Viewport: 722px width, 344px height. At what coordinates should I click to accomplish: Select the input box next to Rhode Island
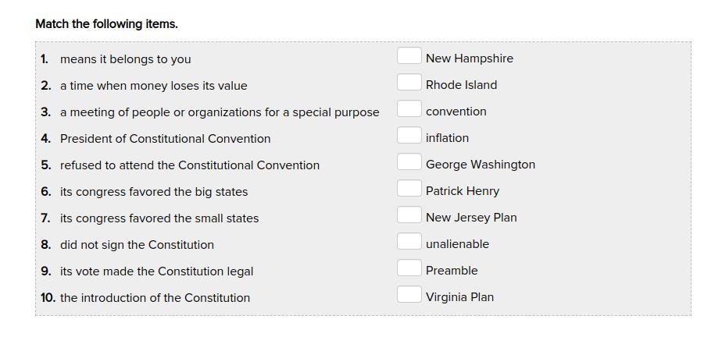[x=409, y=83]
